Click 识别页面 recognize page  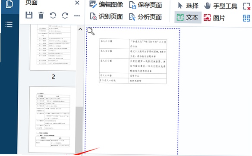point(106,16)
